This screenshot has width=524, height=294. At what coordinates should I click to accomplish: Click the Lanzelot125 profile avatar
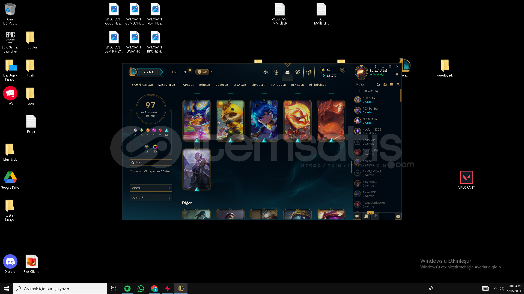coord(361,72)
